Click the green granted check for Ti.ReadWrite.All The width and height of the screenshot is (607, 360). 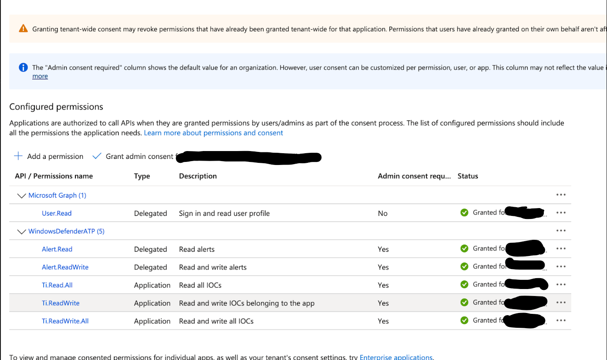(464, 320)
